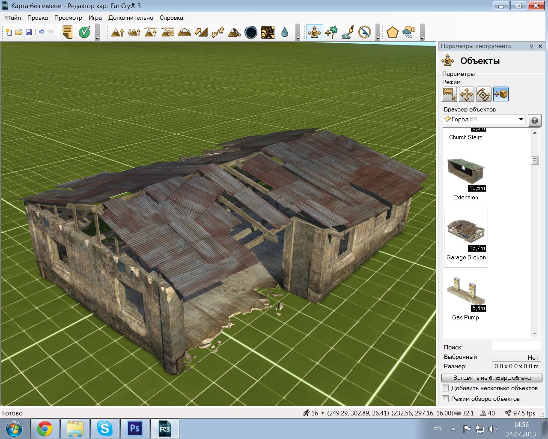
Task: Launch Google Chrome from taskbar
Action: [45, 429]
